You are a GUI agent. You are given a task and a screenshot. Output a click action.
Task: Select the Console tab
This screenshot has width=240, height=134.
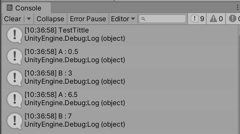click(26, 8)
